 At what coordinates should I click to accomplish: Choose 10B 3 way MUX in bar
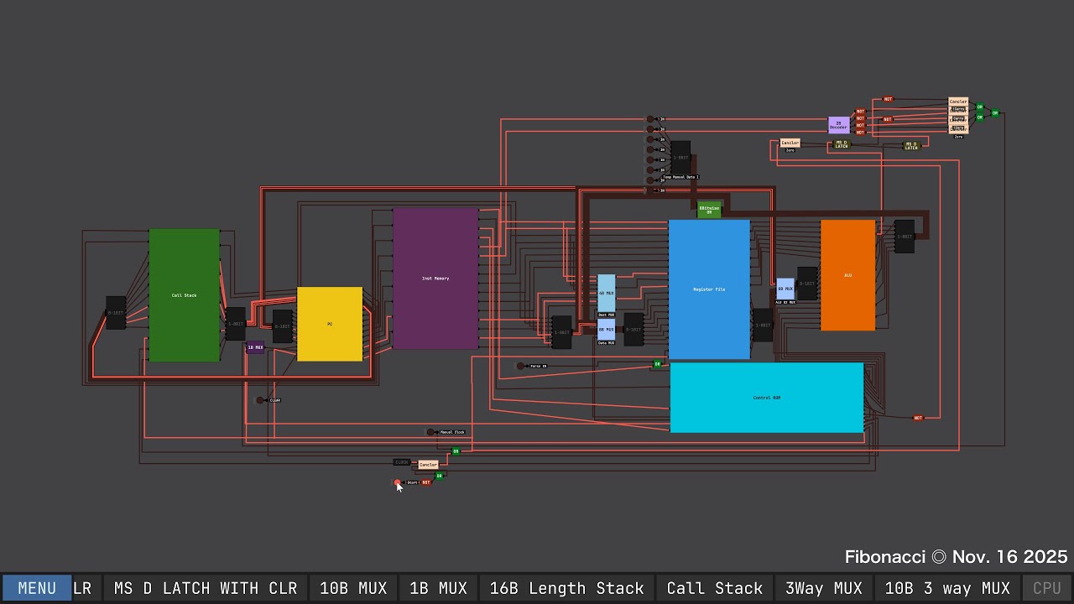[947, 588]
